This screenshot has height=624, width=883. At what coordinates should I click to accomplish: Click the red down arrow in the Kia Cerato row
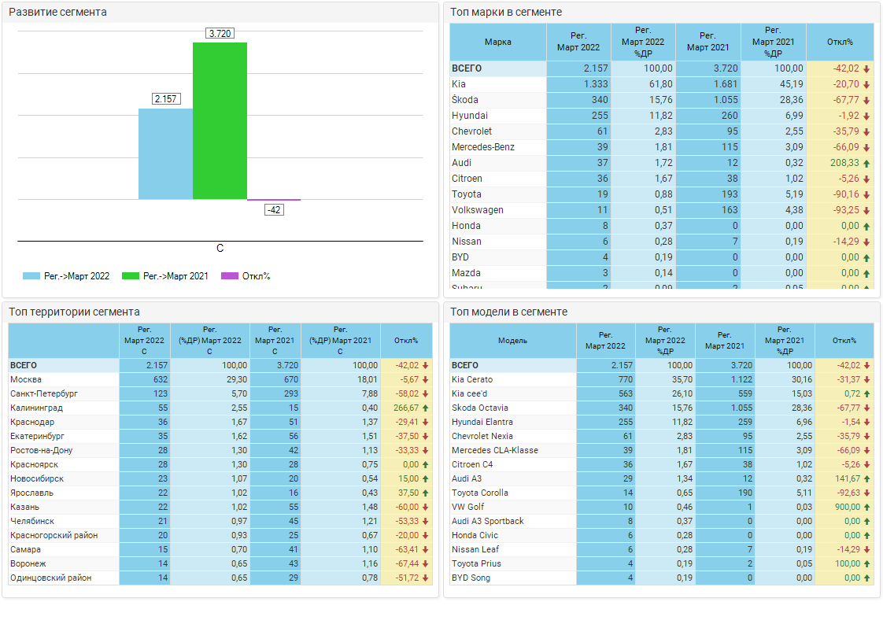pos(866,379)
